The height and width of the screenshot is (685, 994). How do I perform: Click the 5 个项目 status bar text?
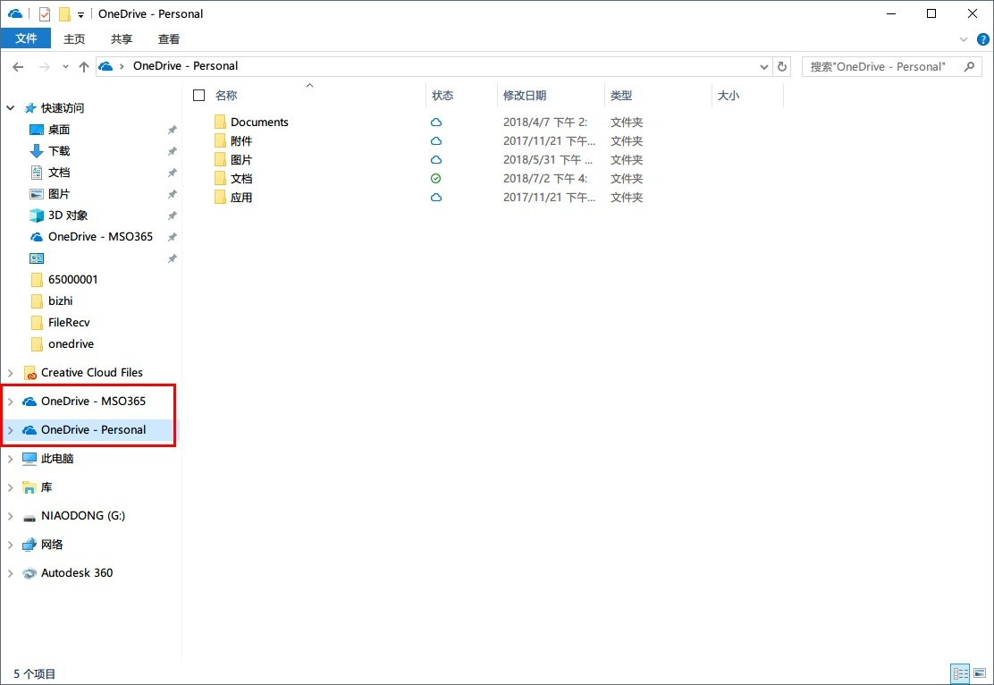point(35,673)
